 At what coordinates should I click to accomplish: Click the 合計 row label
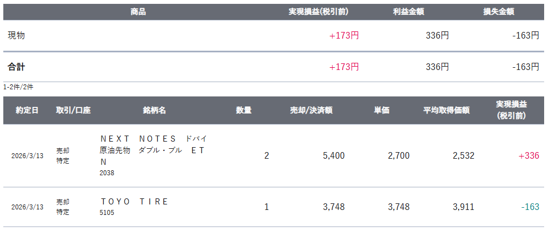[17, 67]
